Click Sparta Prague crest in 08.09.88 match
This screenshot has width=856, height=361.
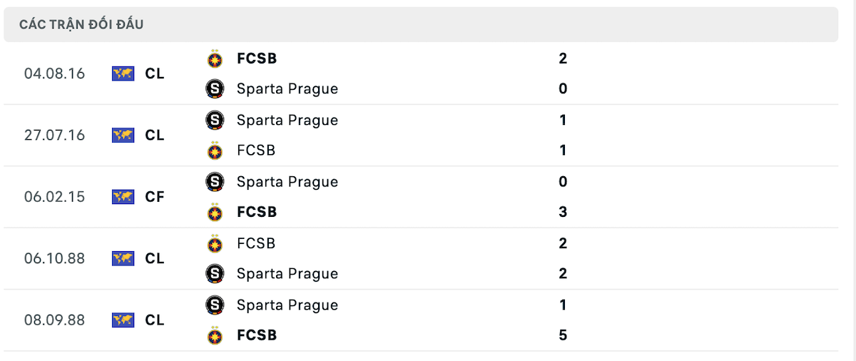(214, 305)
